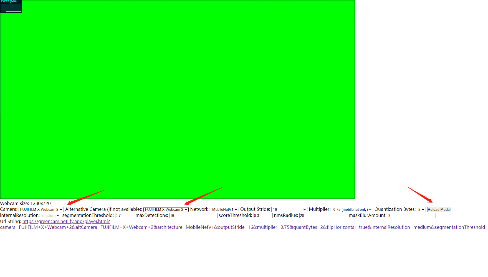Open the internalResolution dropdown

tap(51, 216)
